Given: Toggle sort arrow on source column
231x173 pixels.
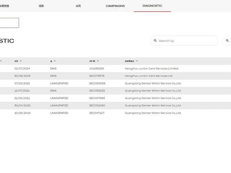Looking at the screenshot, I should [55, 61].
